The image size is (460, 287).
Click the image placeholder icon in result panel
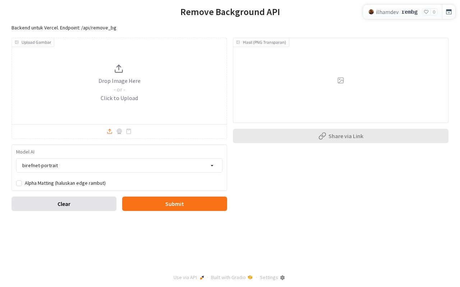pos(341,80)
